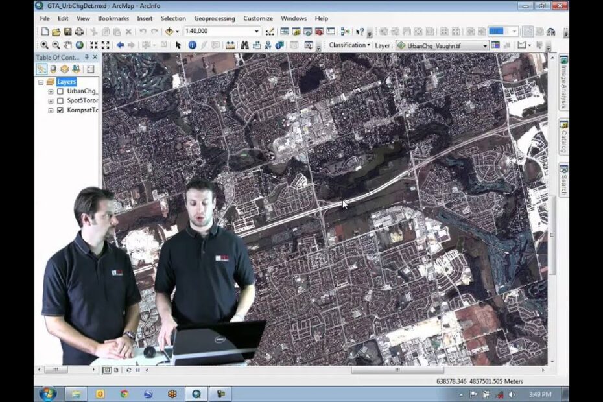Click the Add Data button
The width and height of the screenshot is (603, 402).
click(x=169, y=32)
